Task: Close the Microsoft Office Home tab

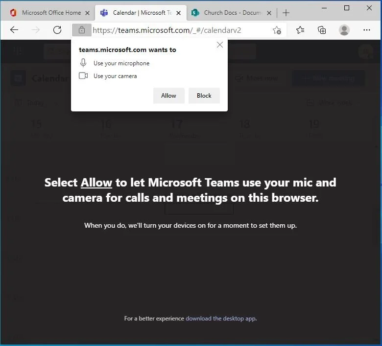Action: click(88, 13)
